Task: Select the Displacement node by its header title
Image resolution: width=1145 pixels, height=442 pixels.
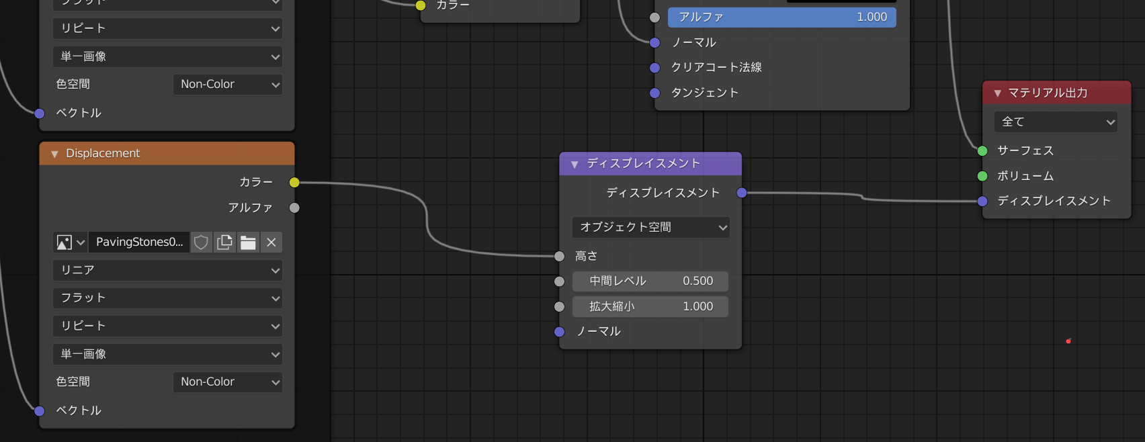Action: [103, 154]
